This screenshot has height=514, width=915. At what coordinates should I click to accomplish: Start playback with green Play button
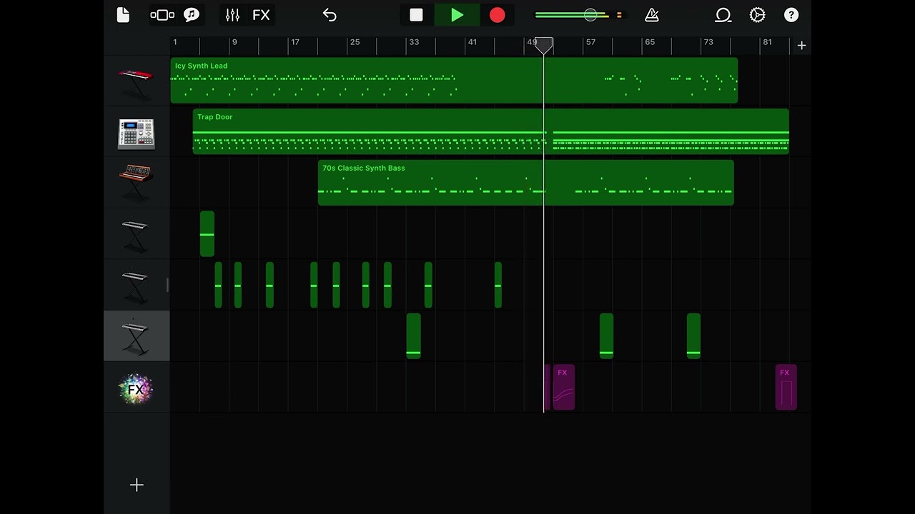point(457,15)
